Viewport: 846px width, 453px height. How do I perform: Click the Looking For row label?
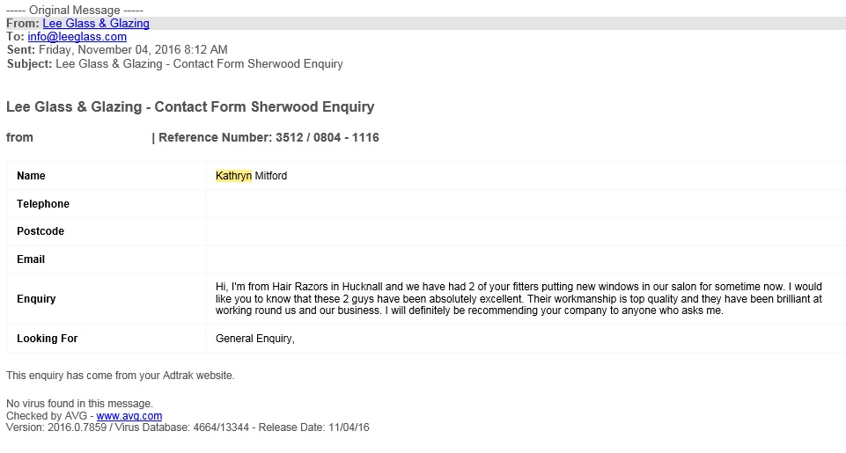click(x=48, y=339)
